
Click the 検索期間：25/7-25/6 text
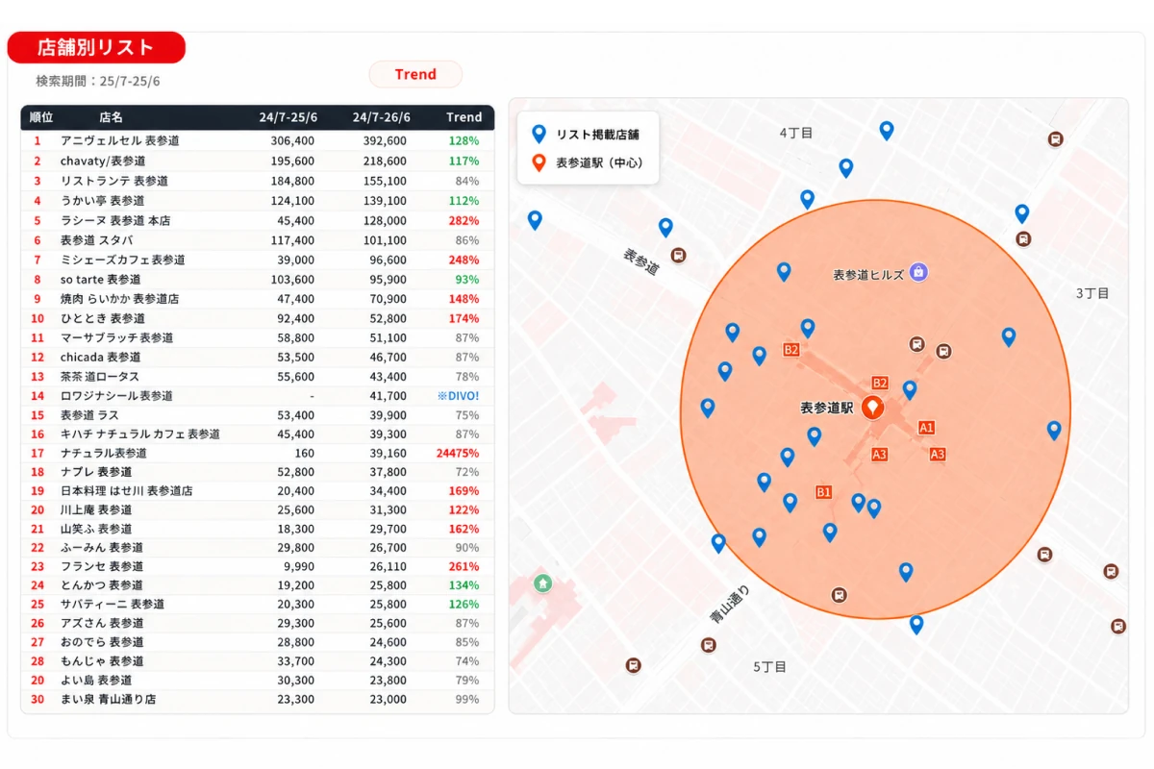[x=98, y=82]
